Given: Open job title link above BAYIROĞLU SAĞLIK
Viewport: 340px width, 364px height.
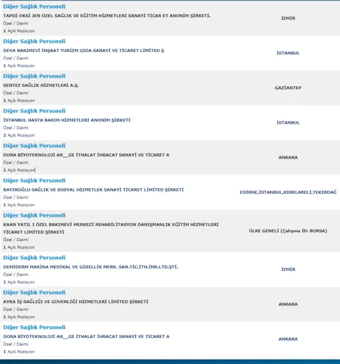Looking at the screenshot, I should click(34, 180).
